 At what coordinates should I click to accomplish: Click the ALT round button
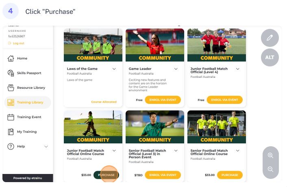click(270, 57)
